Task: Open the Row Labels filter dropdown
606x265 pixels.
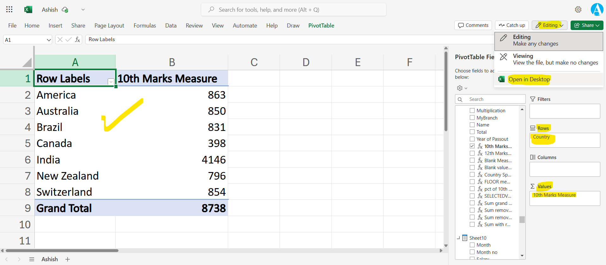Action: (111, 82)
